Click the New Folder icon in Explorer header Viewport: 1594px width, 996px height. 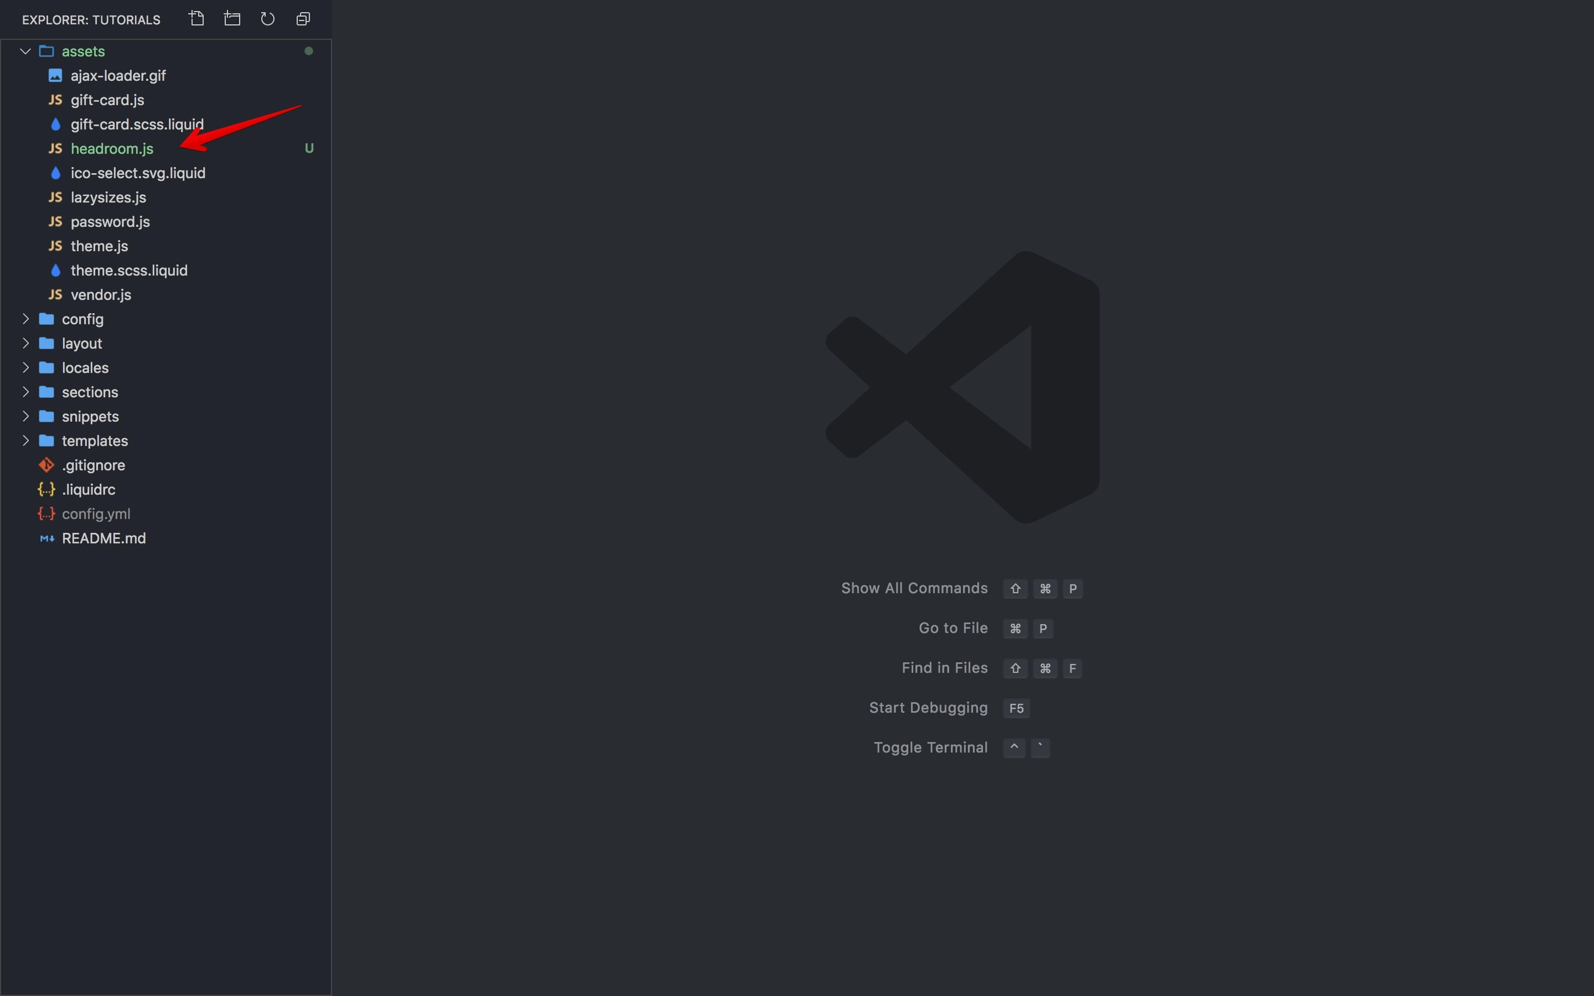coord(232,18)
